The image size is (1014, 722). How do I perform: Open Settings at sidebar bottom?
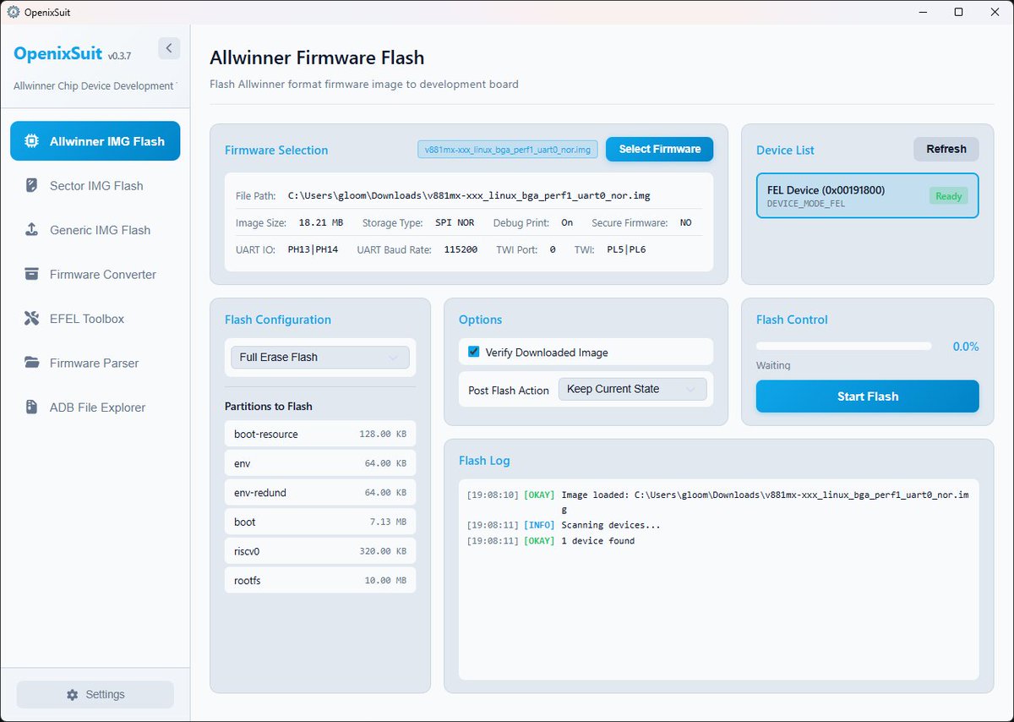coord(95,694)
